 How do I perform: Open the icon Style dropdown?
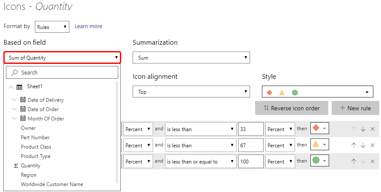[x=317, y=92]
